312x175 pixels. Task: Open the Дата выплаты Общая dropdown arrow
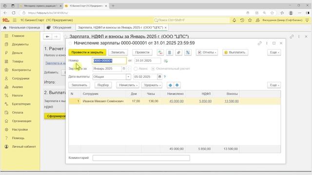[x=128, y=77]
